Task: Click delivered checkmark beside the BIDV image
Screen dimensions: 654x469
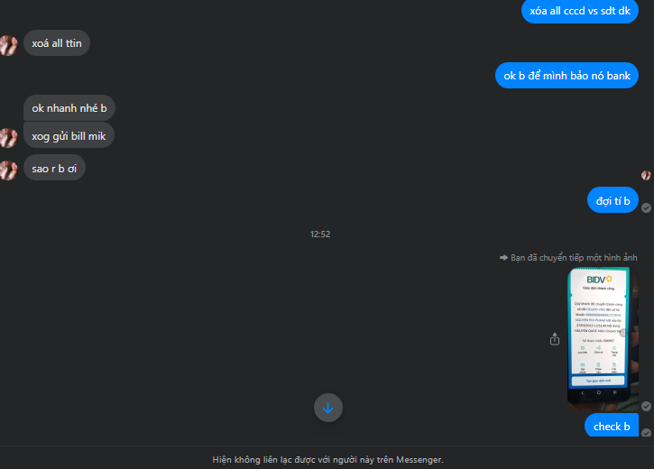Action: [646, 406]
